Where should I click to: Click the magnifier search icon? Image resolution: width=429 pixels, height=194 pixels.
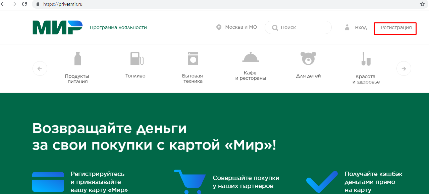click(275, 28)
